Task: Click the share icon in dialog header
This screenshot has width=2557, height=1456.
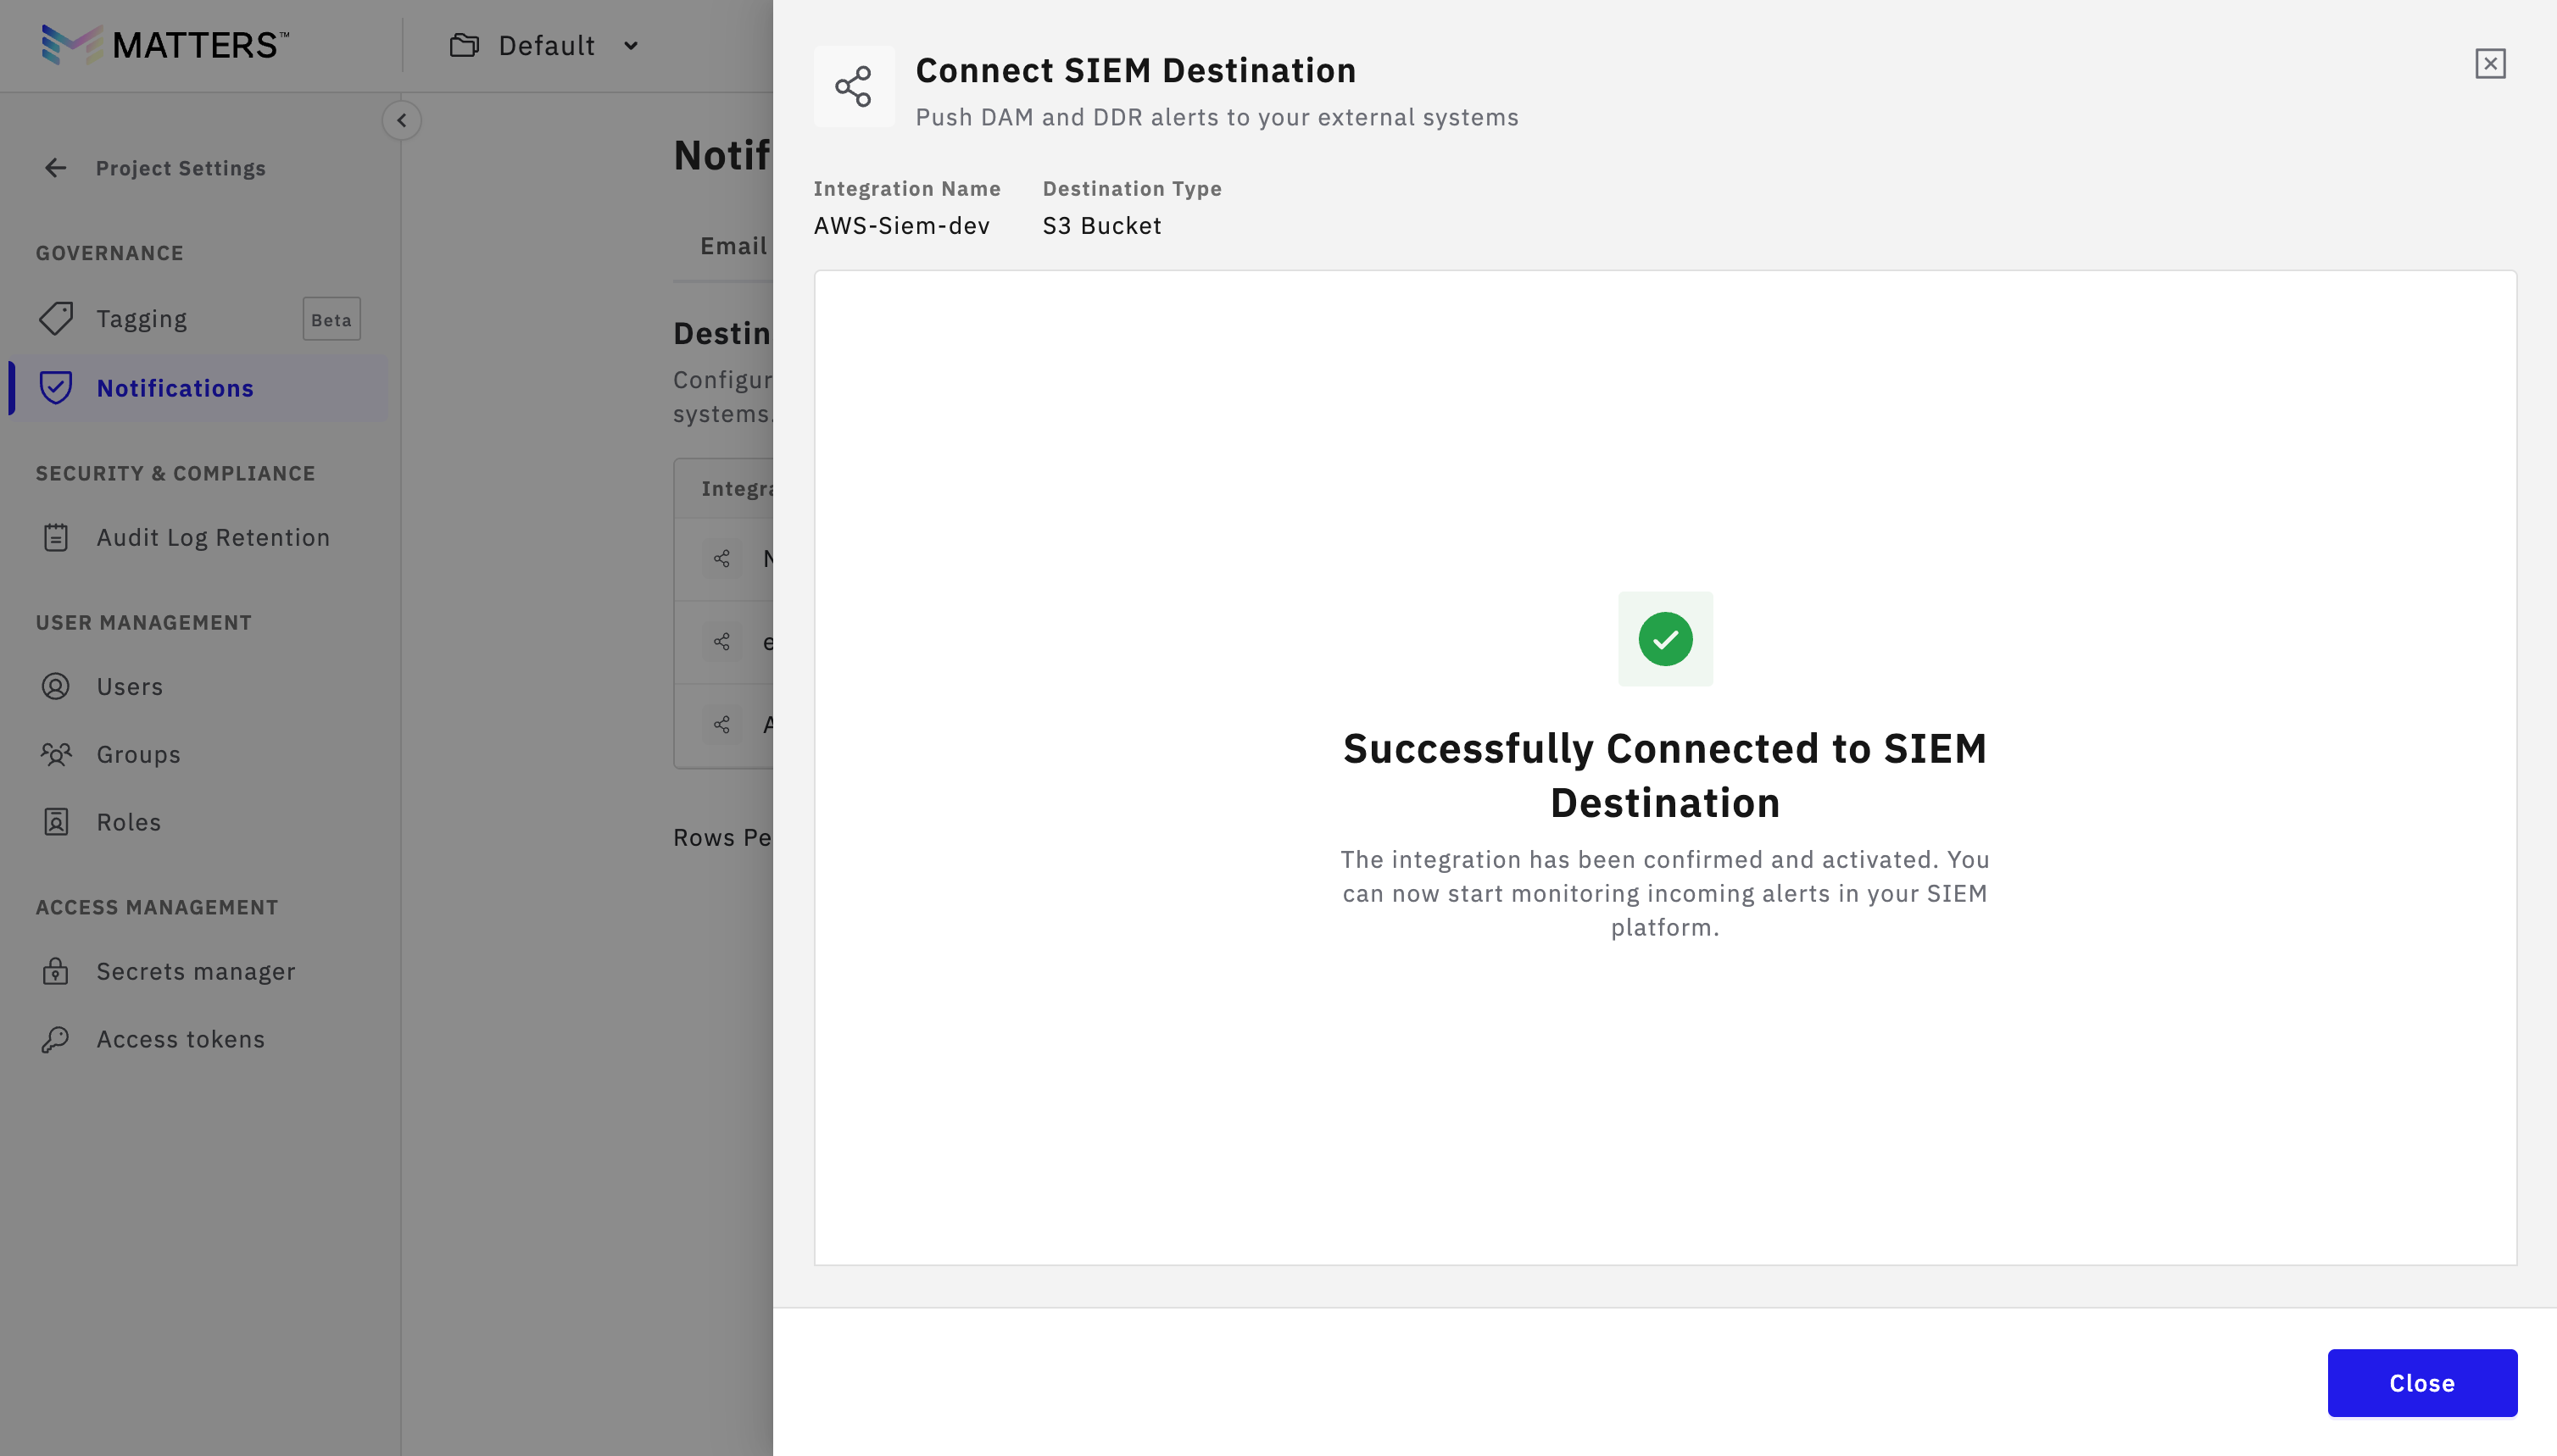Action: tap(854, 86)
